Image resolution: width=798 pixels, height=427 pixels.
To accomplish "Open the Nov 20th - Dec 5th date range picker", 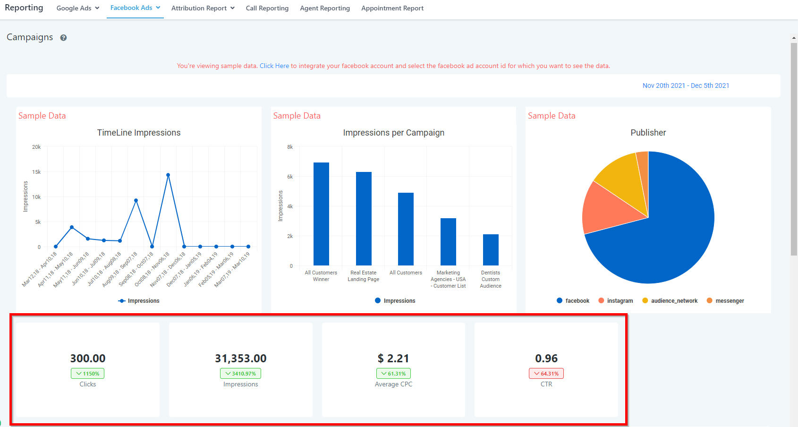I will (686, 85).
